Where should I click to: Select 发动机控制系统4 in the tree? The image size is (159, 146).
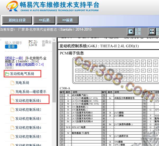pos(28,128)
